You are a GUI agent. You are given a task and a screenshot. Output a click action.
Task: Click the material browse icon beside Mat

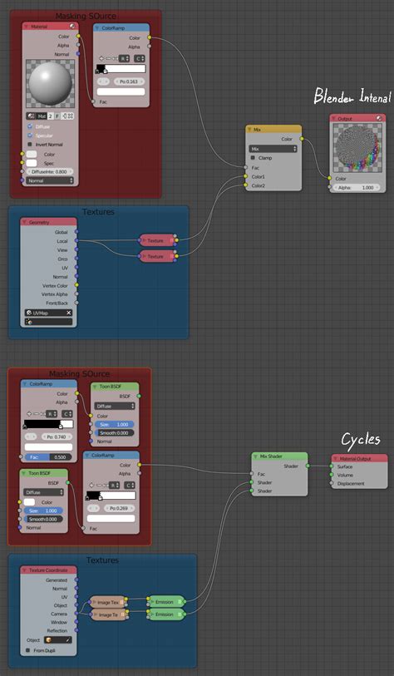[31, 116]
